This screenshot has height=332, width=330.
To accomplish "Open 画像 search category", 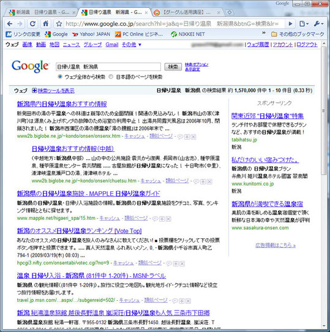I will [x=28, y=45].
